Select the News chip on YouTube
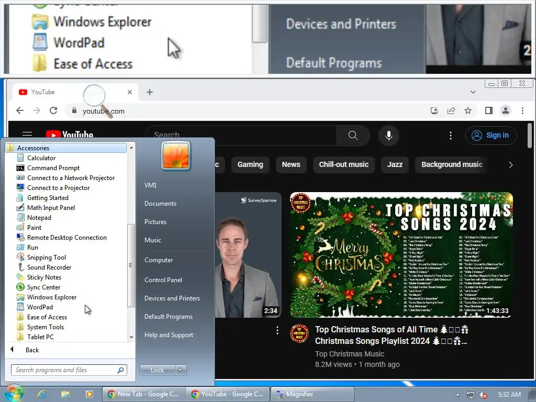Viewport: 536px width, 402px height. point(291,164)
